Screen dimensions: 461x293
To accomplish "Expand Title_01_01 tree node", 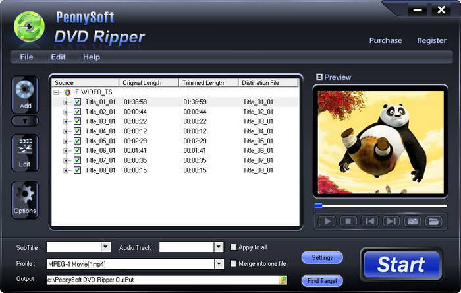I will [x=66, y=102].
